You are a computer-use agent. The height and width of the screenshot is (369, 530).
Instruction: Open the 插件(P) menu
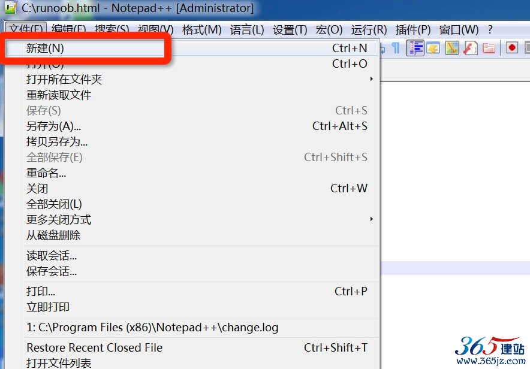[x=413, y=30]
